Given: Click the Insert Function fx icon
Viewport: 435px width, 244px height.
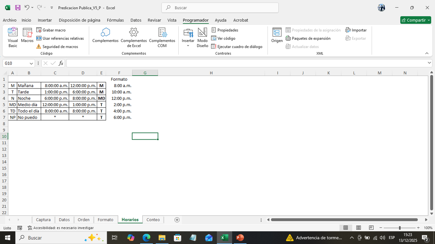Looking at the screenshot, I should [x=61, y=63].
